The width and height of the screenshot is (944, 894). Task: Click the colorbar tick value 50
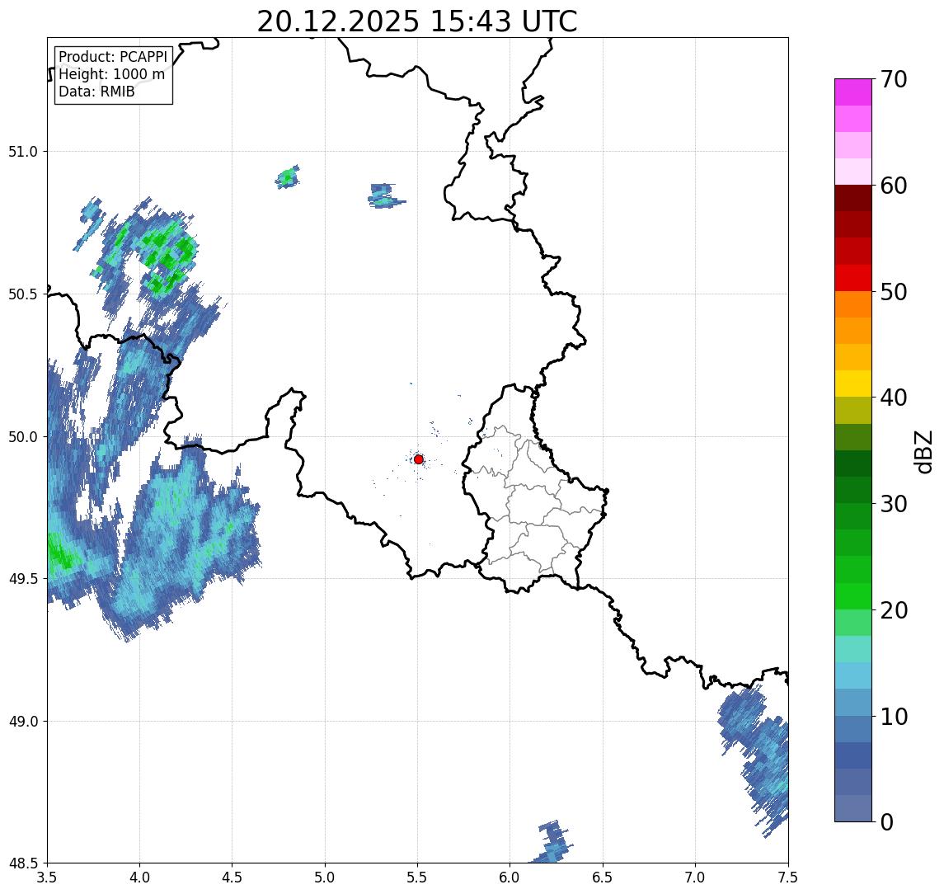(893, 292)
